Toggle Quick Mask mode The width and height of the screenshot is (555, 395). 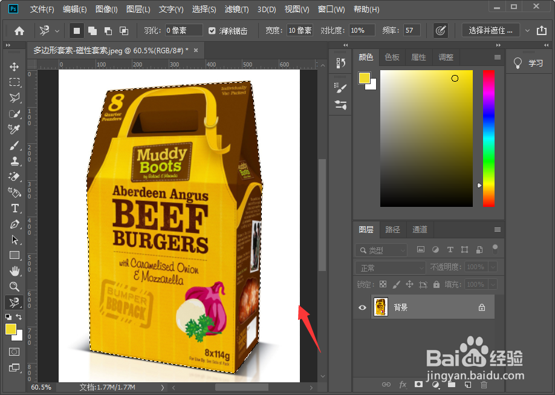click(14, 352)
